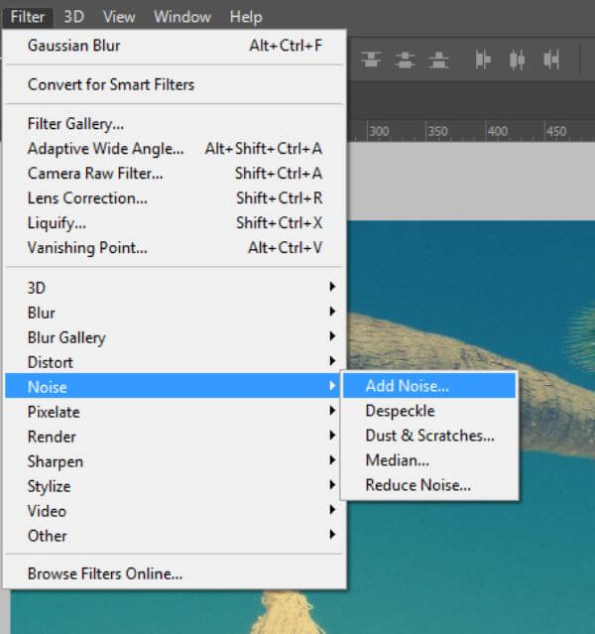The height and width of the screenshot is (634, 595).
Task: Expand the Blur submenu
Action: (x=175, y=313)
